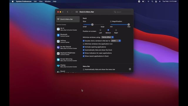Open the View menu
Image resolution: width=188 pixels, height=106 pixels.
pyautogui.click(x=41, y=1)
